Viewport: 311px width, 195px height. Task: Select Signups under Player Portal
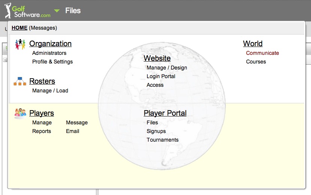coord(156,131)
